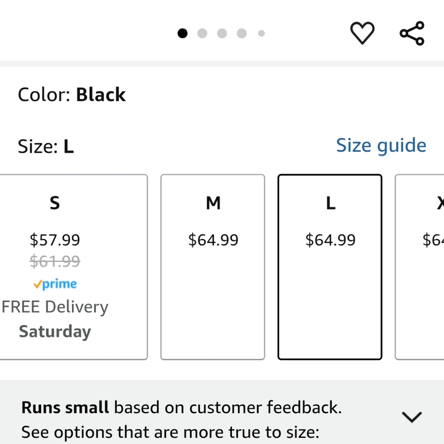Screen dimensions: 444x444
Task: Click the $64.99 price under M
Action: point(213,240)
